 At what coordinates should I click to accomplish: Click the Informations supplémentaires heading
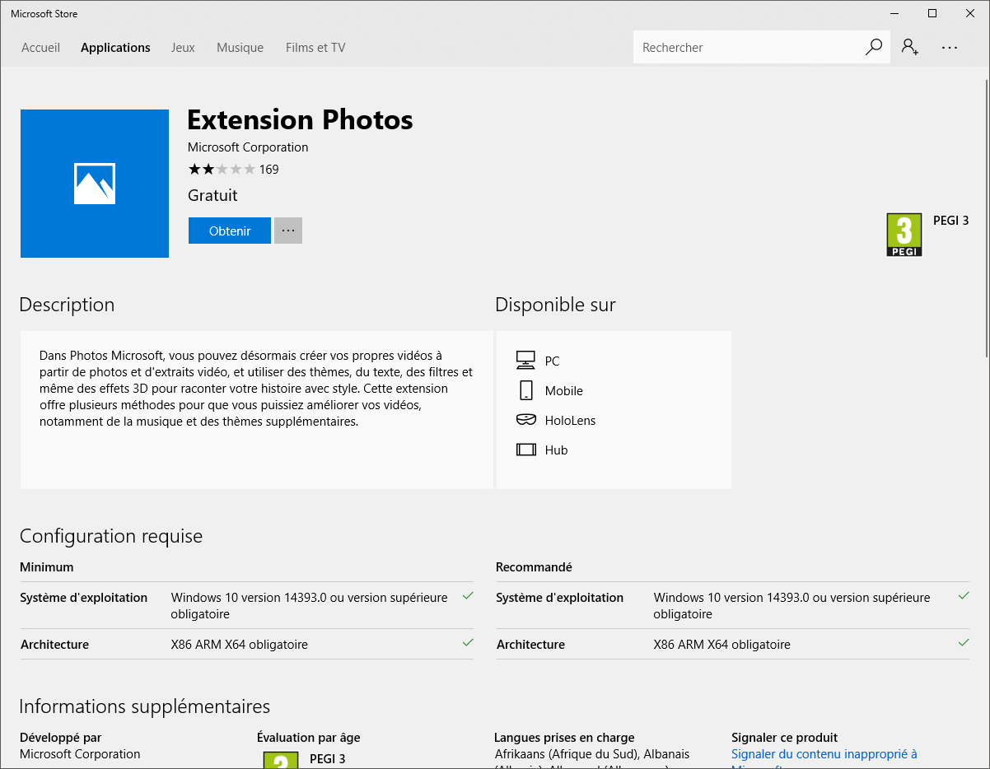pos(145,706)
